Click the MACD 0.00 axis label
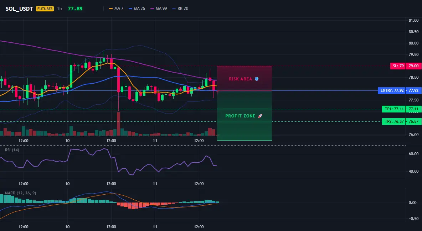This screenshot has width=422, height=231. [413, 203]
